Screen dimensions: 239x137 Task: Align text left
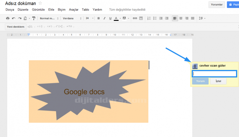[175, 18]
